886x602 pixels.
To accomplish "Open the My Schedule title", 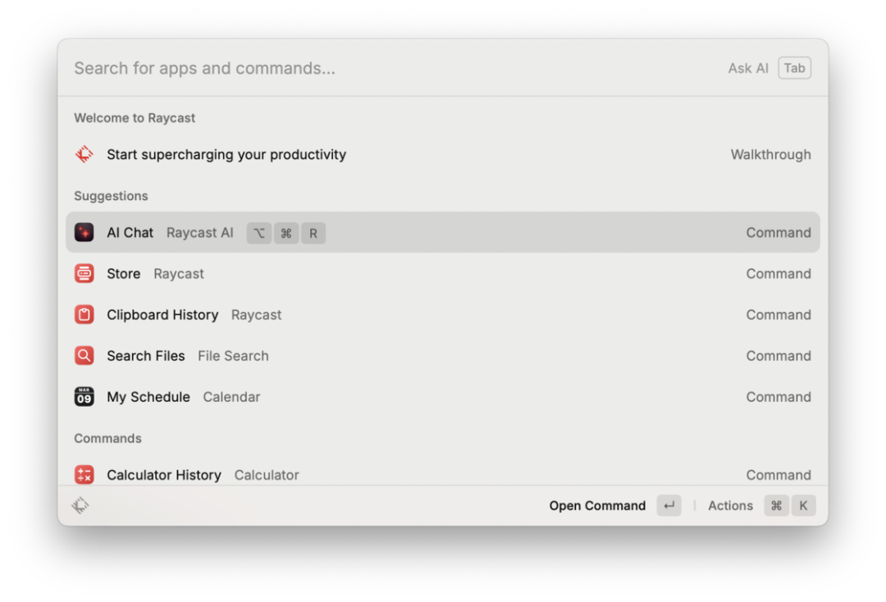I will click(x=148, y=397).
